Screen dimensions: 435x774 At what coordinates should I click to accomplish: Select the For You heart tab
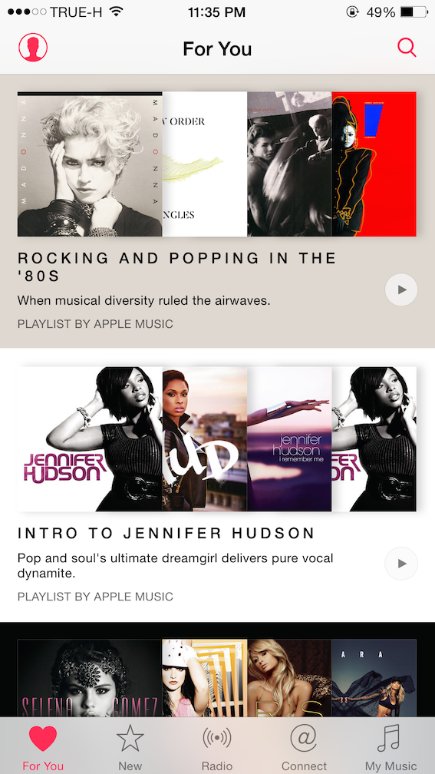click(x=43, y=747)
